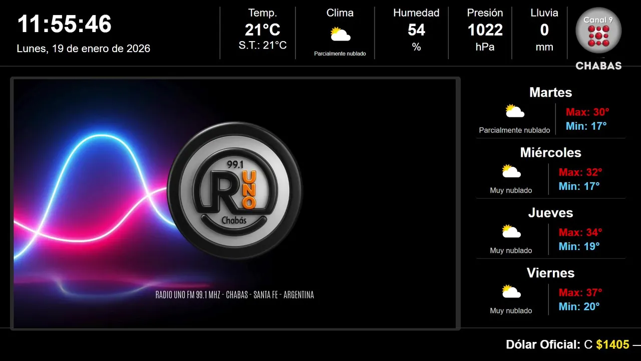Click the humidity value 54
641x361 pixels.
[416, 30]
